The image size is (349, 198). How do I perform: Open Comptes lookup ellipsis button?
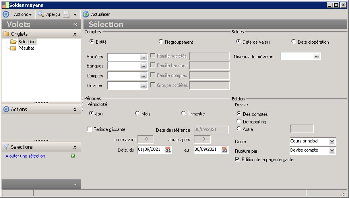coord(143,76)
